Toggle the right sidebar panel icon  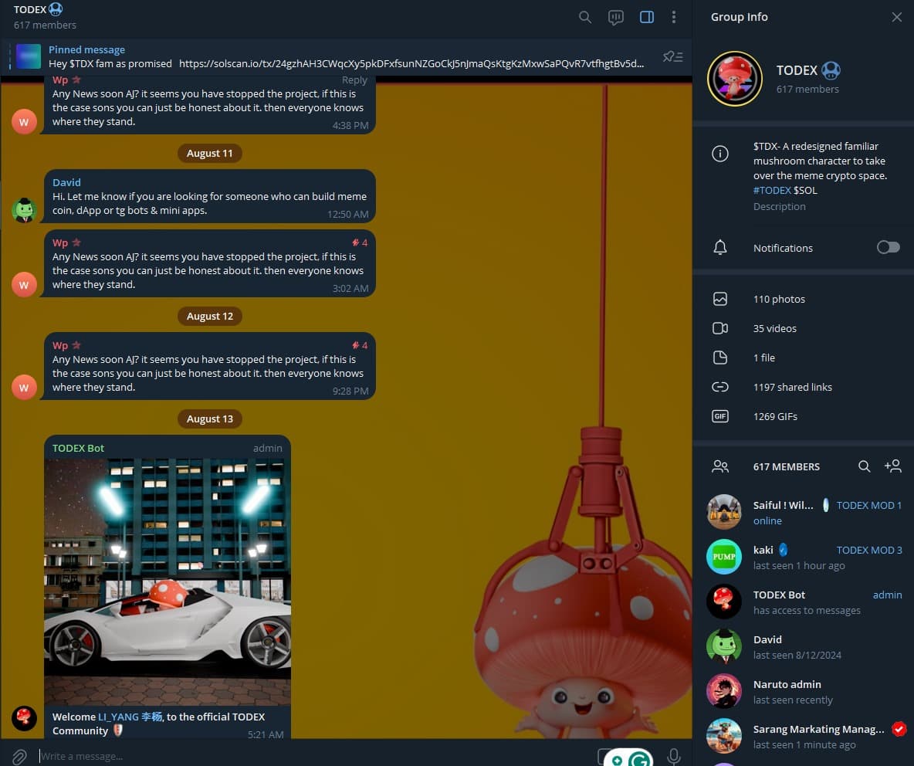click(x=646, y=17)
